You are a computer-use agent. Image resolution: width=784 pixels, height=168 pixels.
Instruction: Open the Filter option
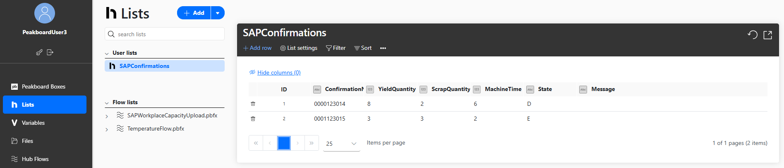[336, 48]
